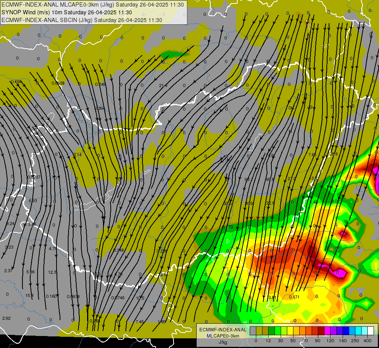Click the map value '12.3'
This screenshot has height=348, width=379.
[x=52, y=272]
